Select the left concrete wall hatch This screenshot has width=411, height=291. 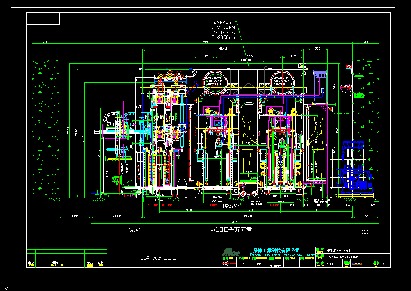coord(45,129)
